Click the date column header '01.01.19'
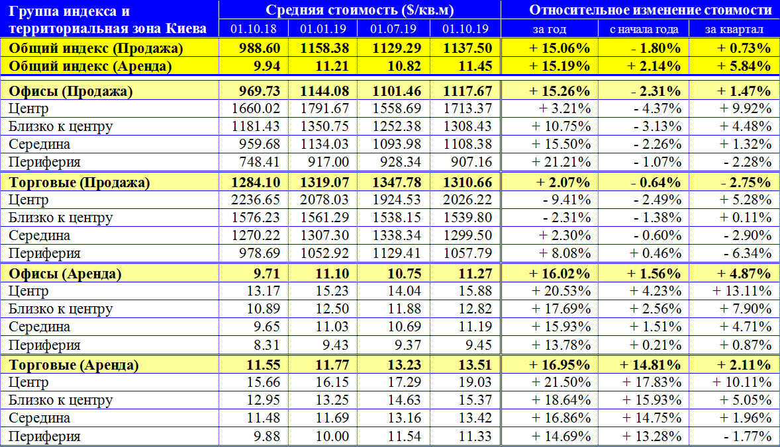The image size is (780, 447). [323, 29]
